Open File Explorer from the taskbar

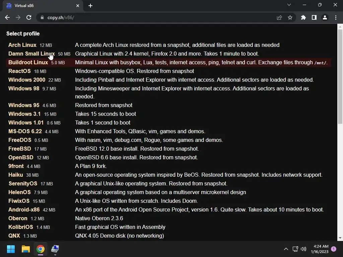click(25, 249)
